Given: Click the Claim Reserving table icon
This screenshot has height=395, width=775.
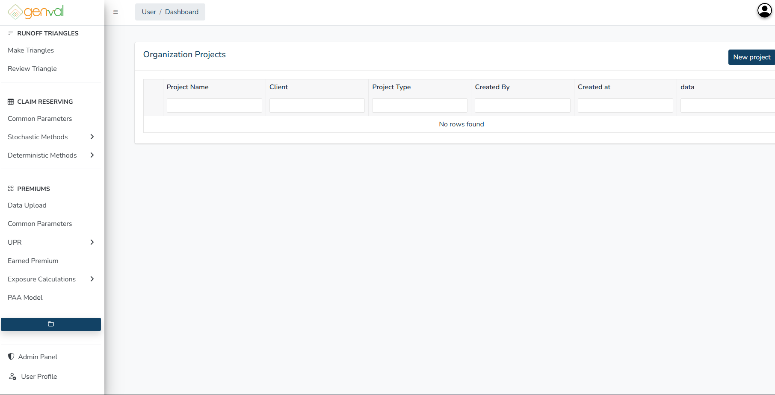Looking at the screenshot, I should tap(10, 102).
